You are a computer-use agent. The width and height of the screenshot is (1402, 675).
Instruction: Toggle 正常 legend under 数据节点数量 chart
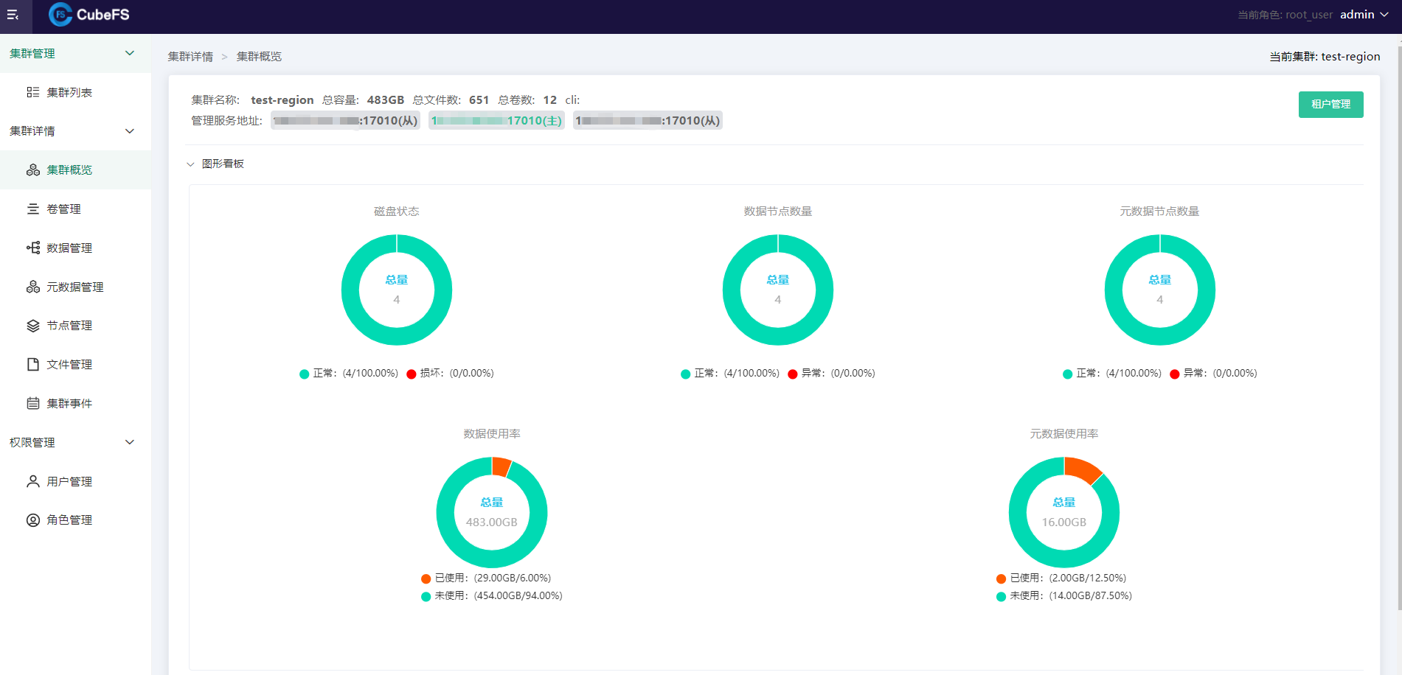pyautogui.click(x=730, y=374)
